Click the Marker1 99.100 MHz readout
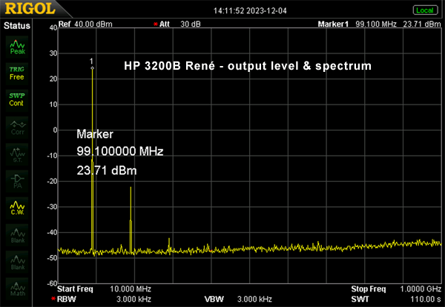 coord(357,24)
